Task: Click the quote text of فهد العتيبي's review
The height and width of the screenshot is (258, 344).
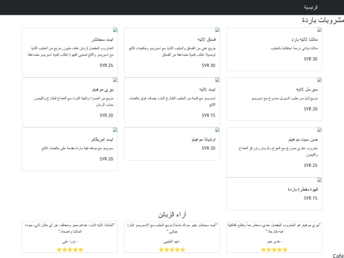Action: click(x=172, y=228)
